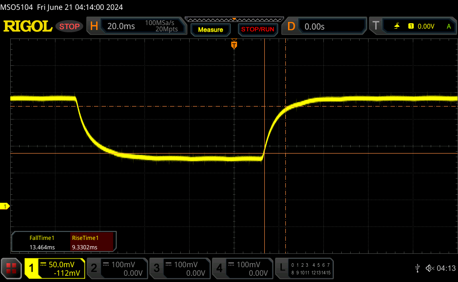The width and height of the screenshot is (458, 282).
Task: Click the RIGOL logo
Action: click(x=28, y=26)
